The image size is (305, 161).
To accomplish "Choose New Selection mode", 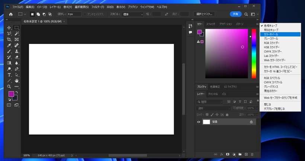I will tap(32, 14).
